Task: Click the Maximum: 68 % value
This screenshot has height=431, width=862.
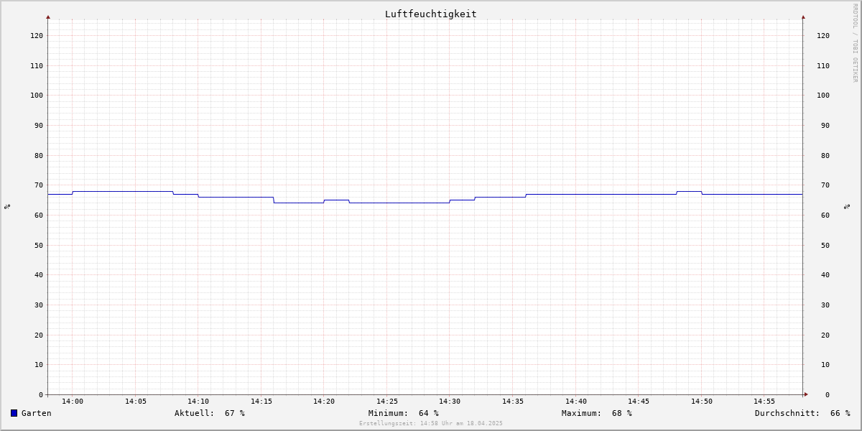Action: pyautogui.click(x=597, y=413)
